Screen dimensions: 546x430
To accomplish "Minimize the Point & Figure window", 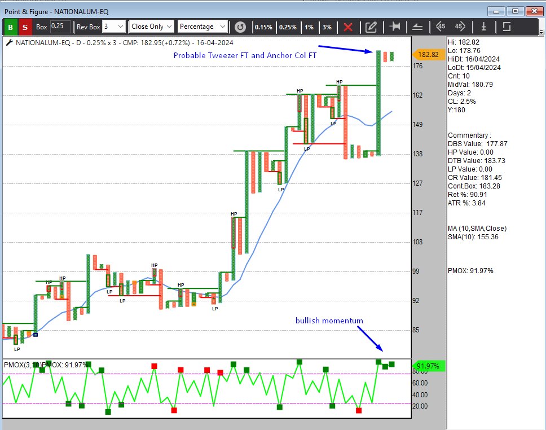I will click(x=496, y=11).
